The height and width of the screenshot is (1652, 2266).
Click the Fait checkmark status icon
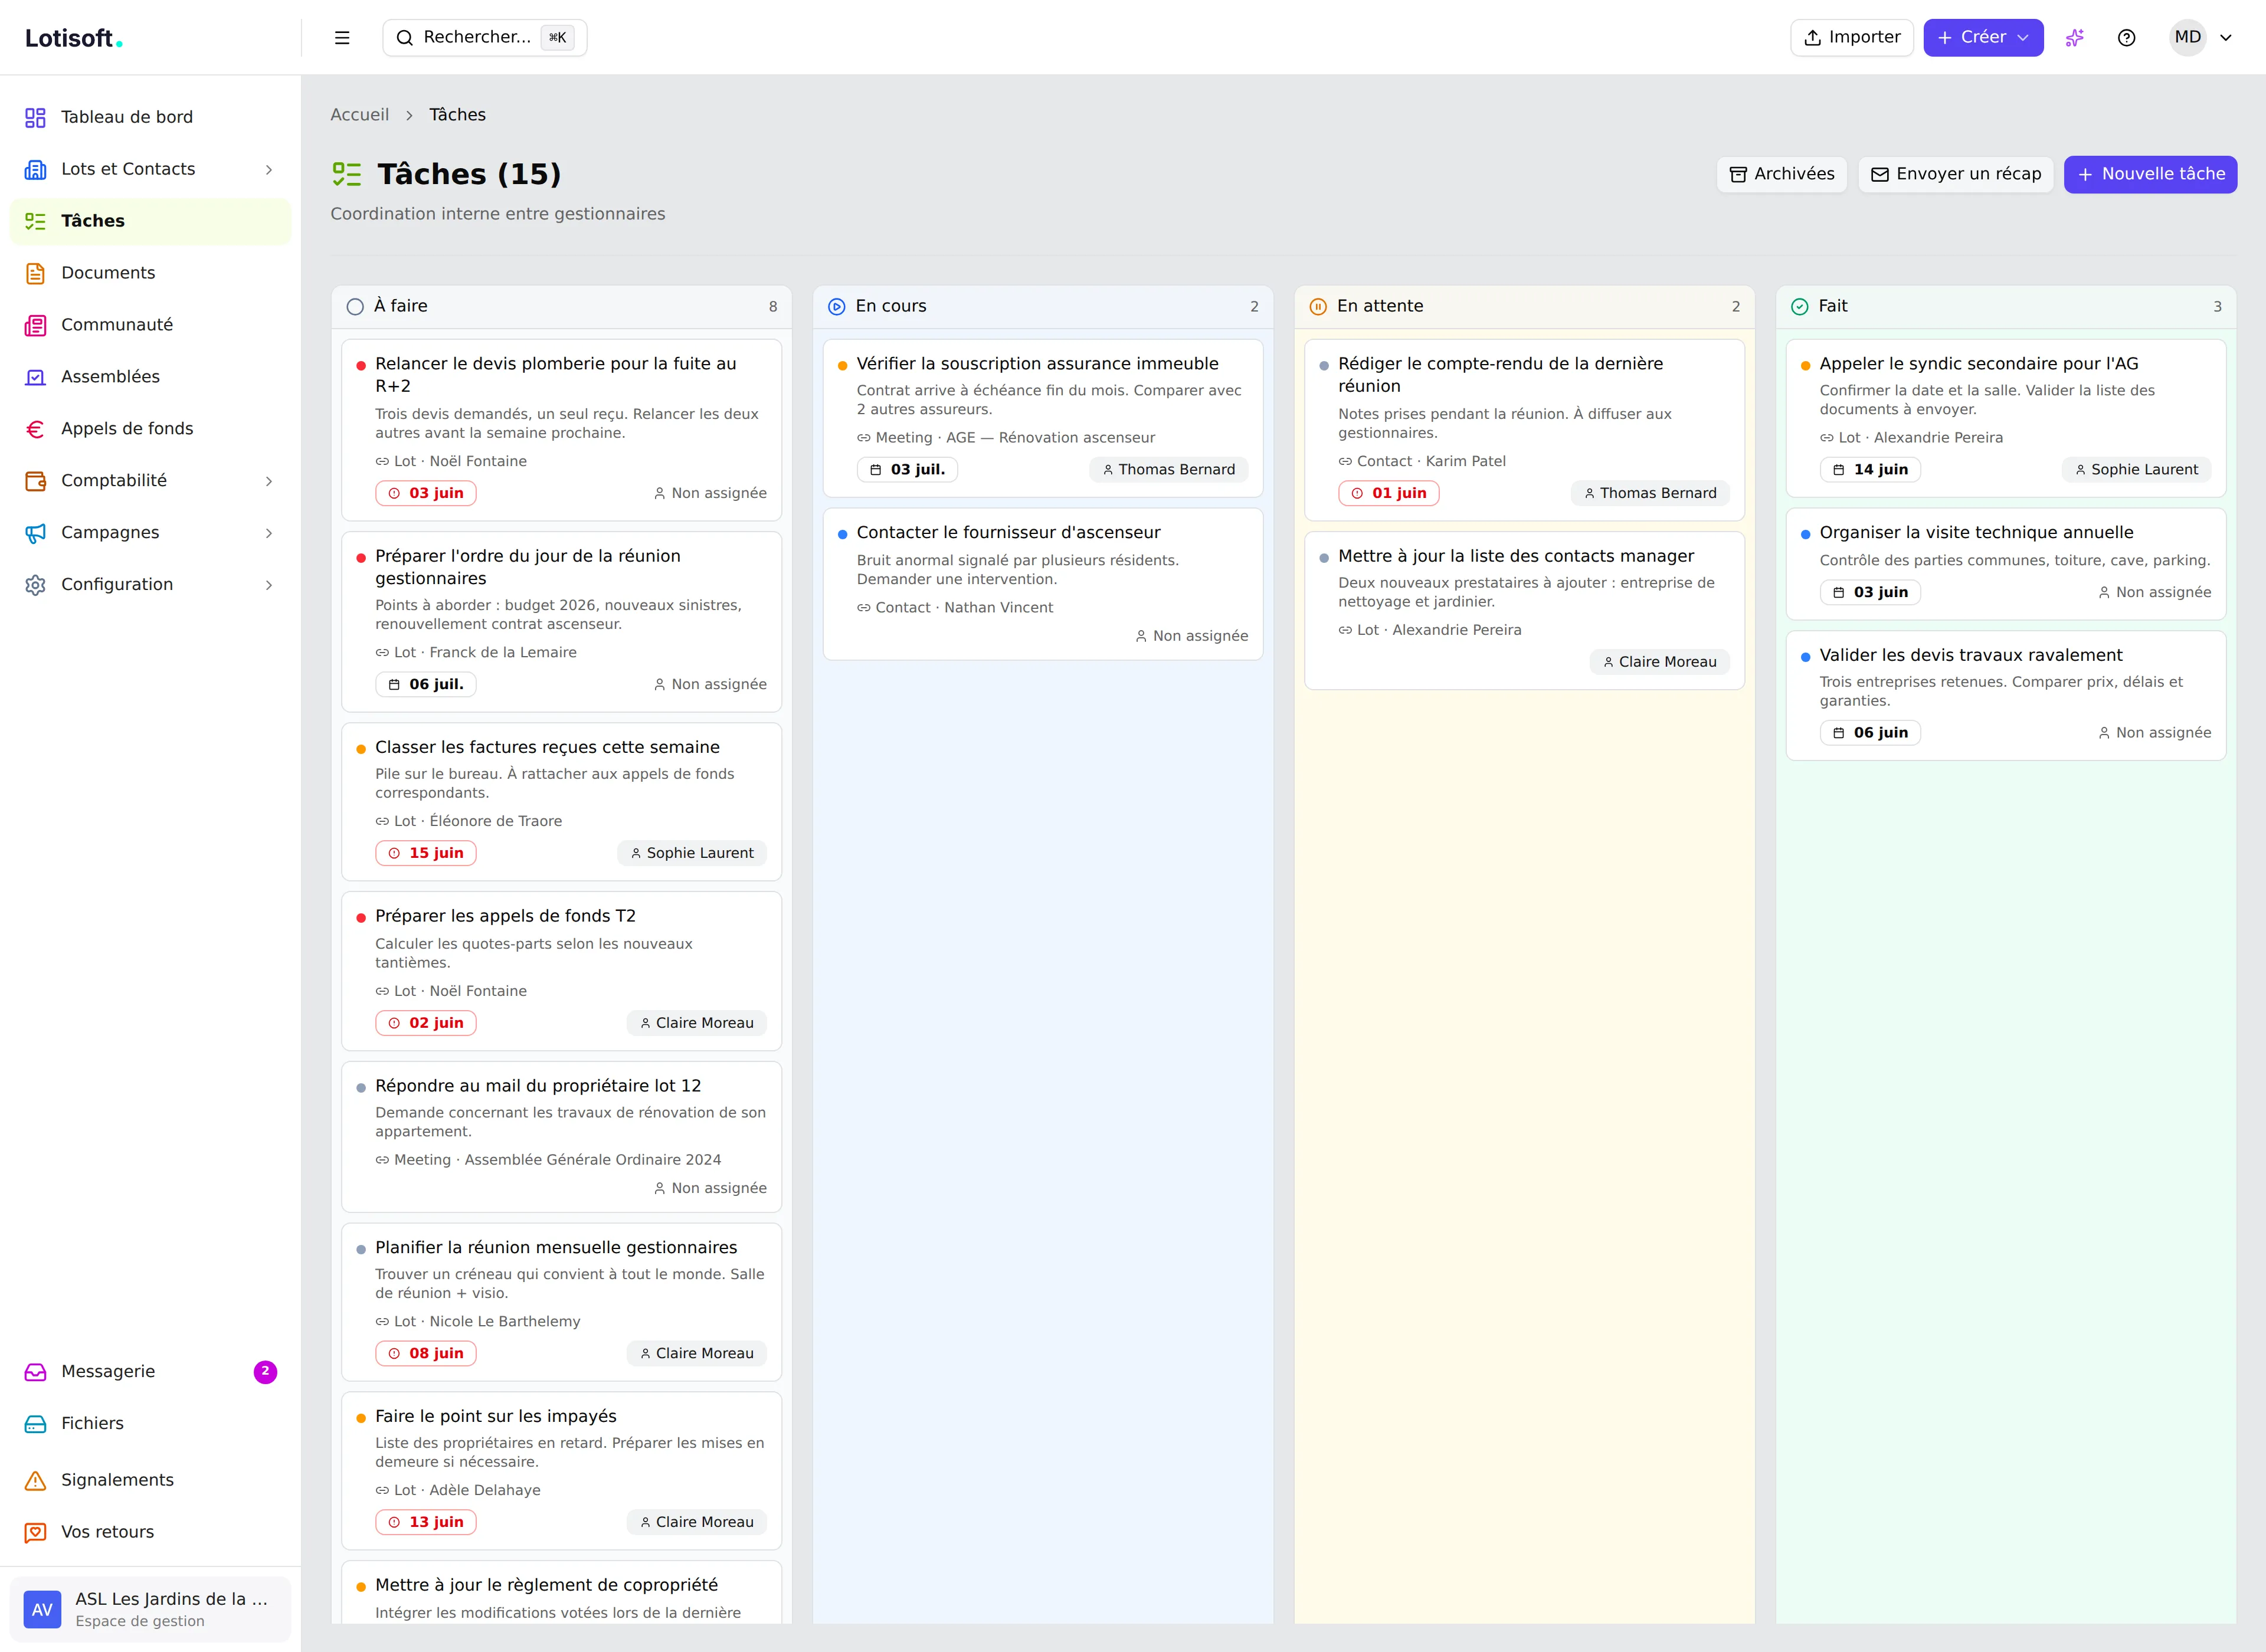1800,307
